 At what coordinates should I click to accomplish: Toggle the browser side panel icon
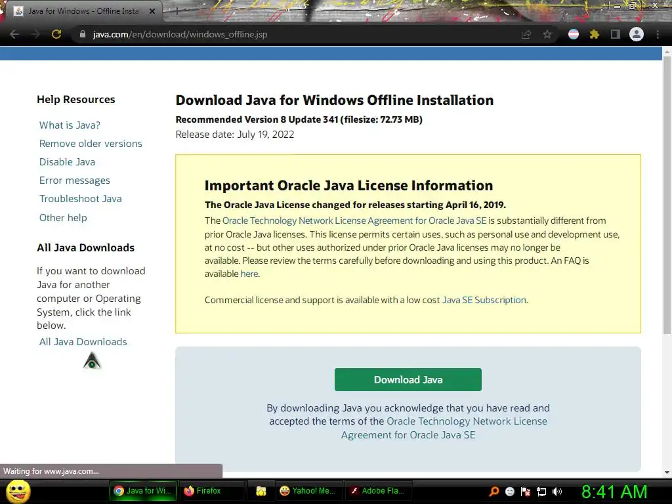615,34
